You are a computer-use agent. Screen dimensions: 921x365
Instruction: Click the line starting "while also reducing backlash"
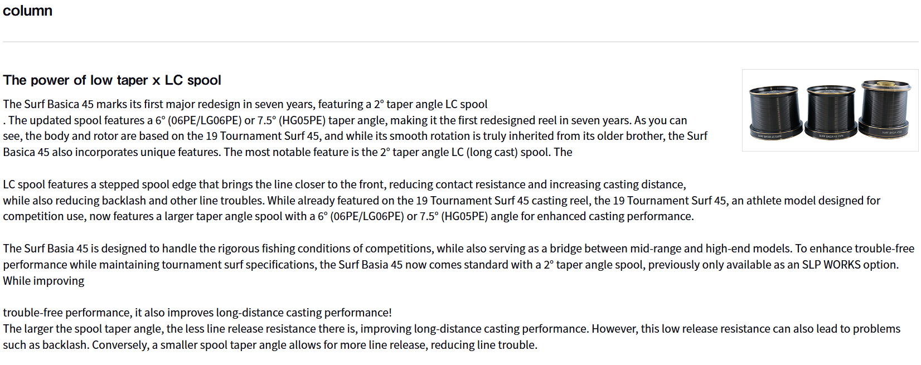click(x=441, y=201)
